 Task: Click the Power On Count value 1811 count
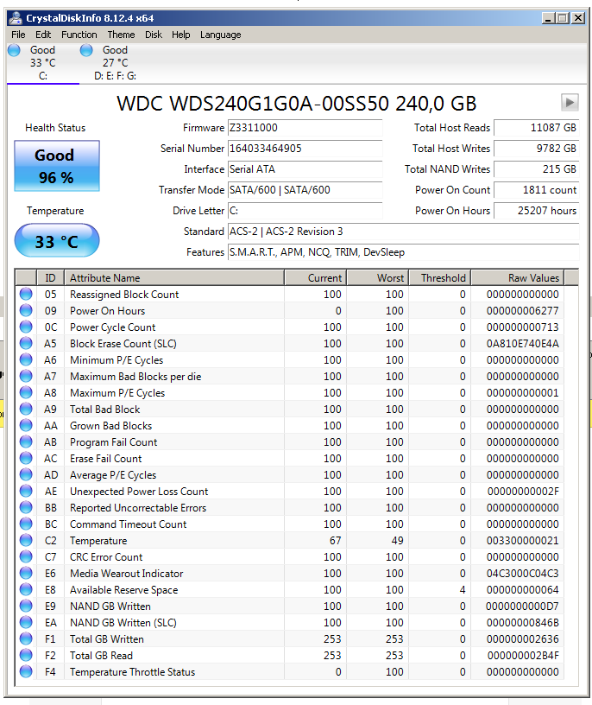point(536,190)
